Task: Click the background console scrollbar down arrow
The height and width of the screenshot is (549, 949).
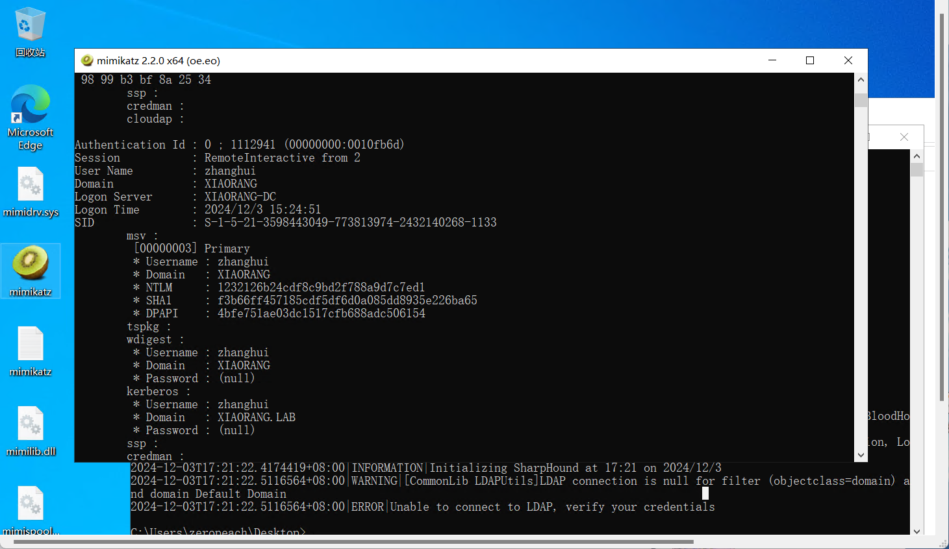Action: pyautogui.click(x=917, y=531)
